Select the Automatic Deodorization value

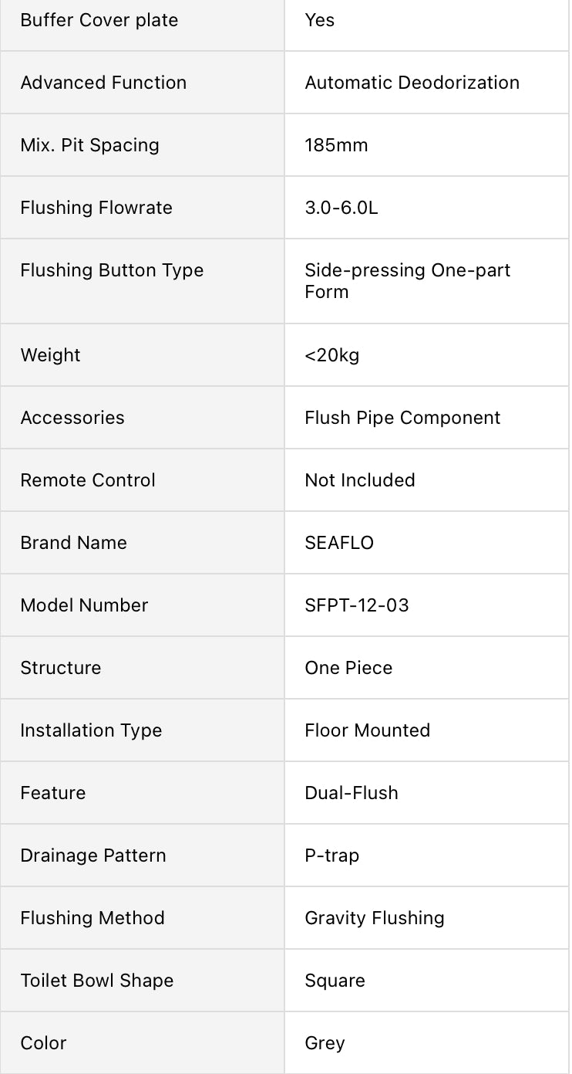[412, 83]
